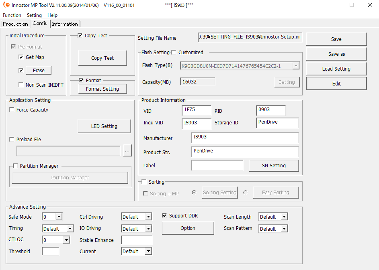Check the Preload File option
Image resolution: width=379 pixels, height=270 pixels.
point(12,139)
